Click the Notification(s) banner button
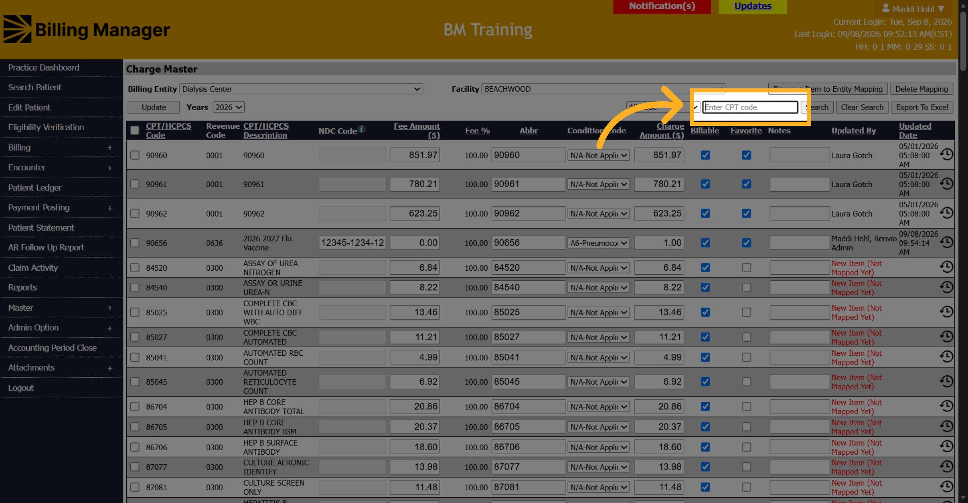Viewport: 968px width, 503px height. click(x=661, y=6)
